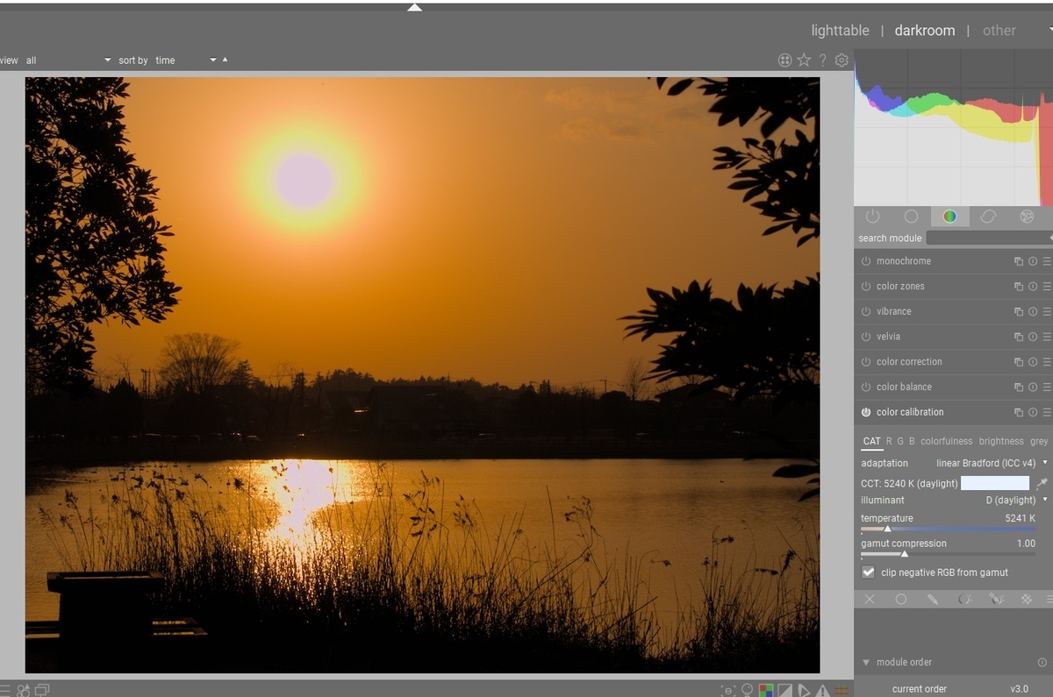Choose parametric mask icon
This screenshot has height=697, width=1053.
coord(964,600)
